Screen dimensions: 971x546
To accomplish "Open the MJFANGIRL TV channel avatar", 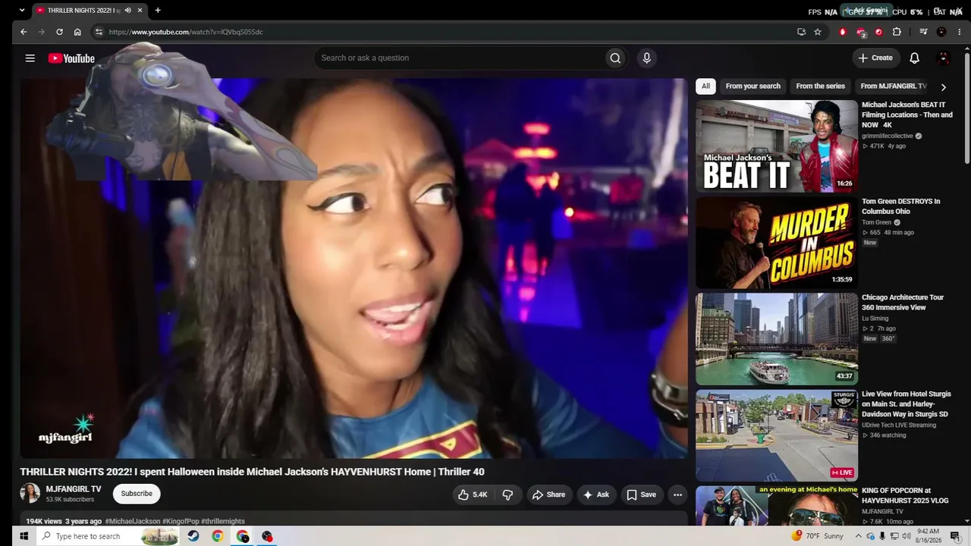I will coord(30,493).
